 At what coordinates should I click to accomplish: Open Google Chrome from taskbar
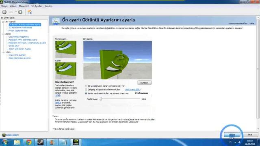point(29,142)
